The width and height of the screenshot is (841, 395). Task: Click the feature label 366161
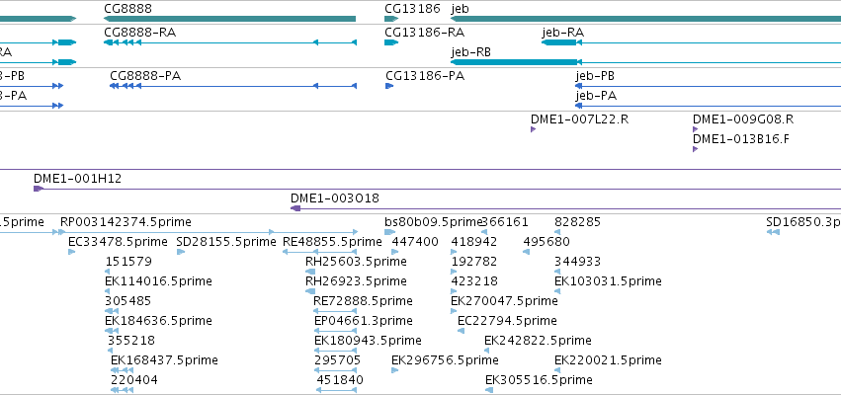[505, 222]
